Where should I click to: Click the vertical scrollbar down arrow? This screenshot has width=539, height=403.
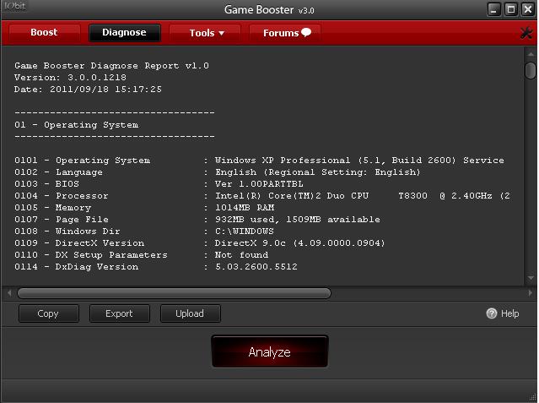531,278
